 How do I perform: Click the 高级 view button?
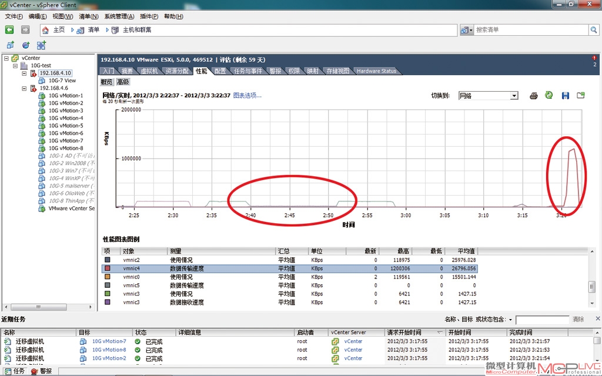click(x=123, y=82)
